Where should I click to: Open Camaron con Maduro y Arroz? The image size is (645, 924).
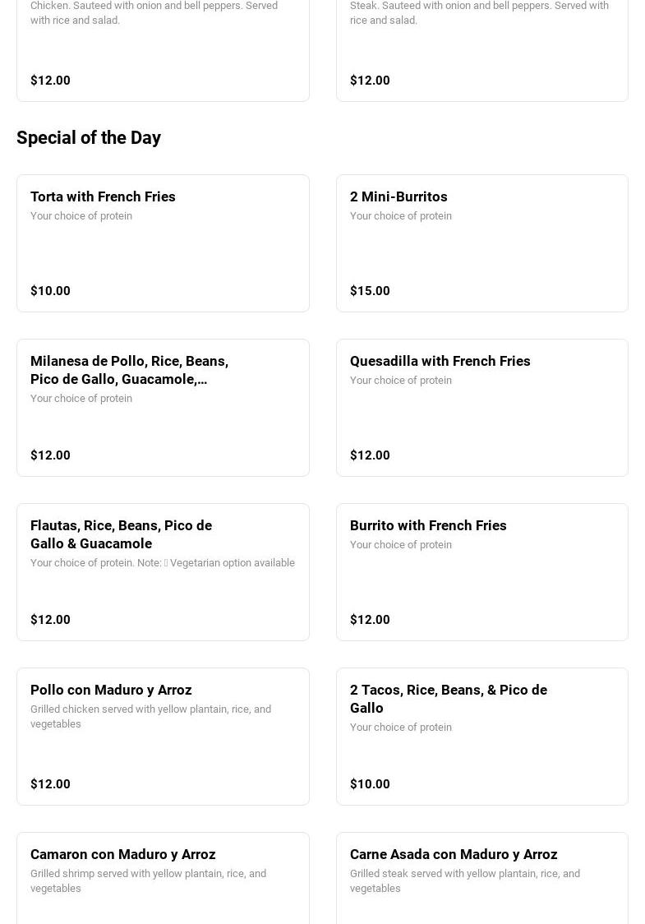pos(122,854)
